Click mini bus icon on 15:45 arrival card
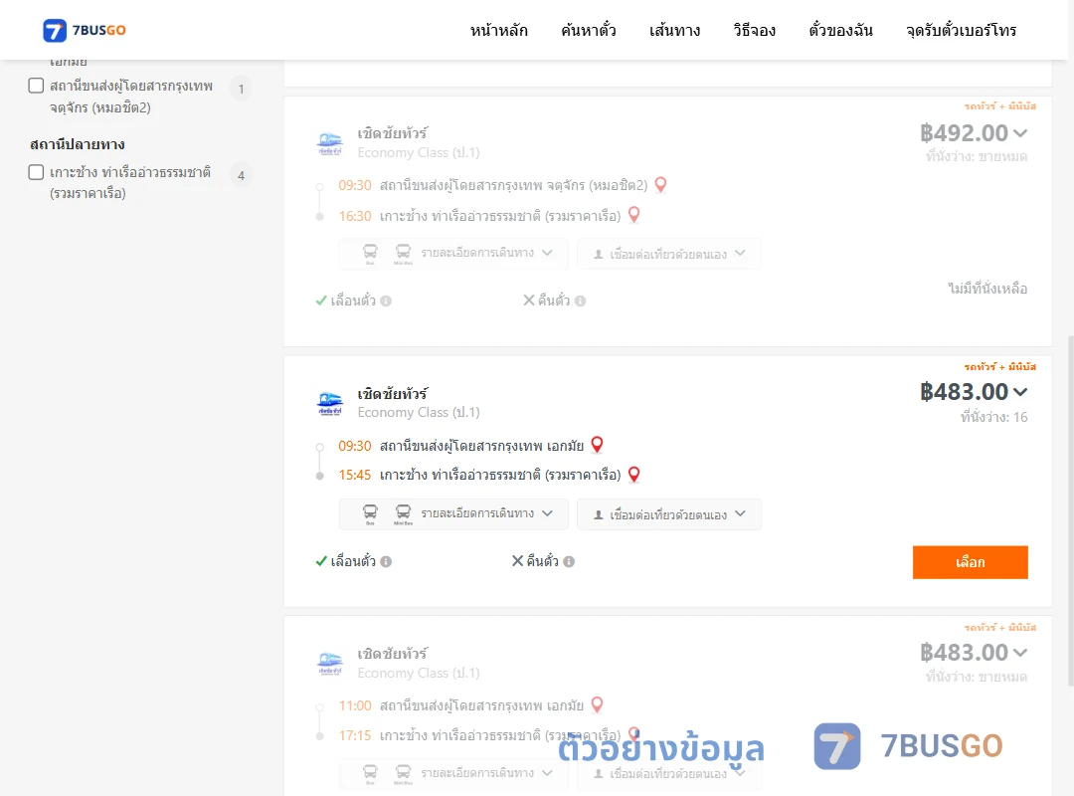Image resolution: width=1074 pixels, height=796 pixels. (x=404, y=514)
